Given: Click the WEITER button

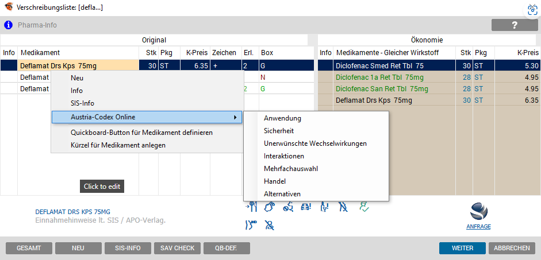Looking at the screenshot, I should coord(462,248).
